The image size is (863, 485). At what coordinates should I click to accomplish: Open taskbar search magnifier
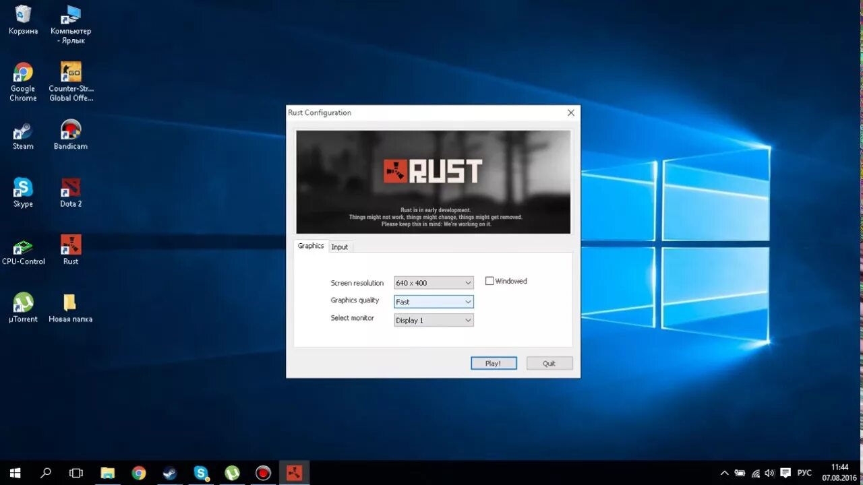coord(46,473)
